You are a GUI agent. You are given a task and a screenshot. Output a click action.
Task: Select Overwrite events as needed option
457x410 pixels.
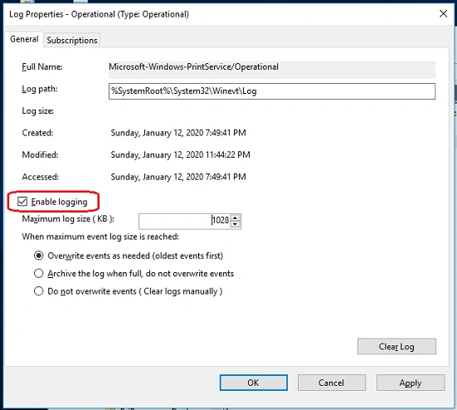click(39, 256)
